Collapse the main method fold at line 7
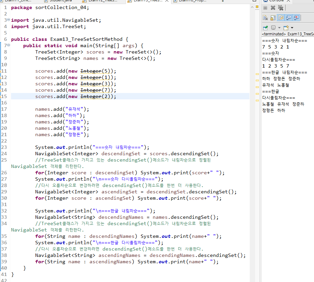314x282 pixels. pos(8,45)
